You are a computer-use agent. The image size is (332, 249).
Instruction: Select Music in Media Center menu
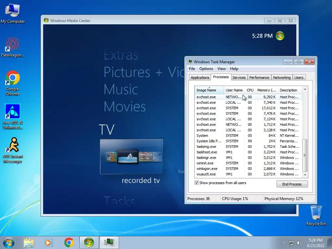click(121, 89)
